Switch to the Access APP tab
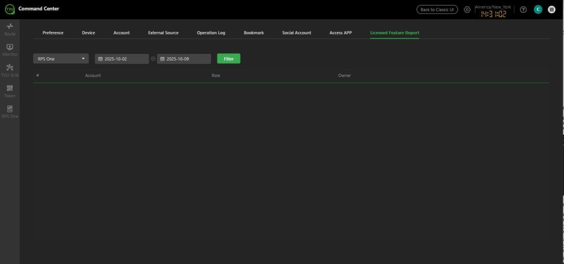Screen dimensions: 564x264 tap(340, 32)
